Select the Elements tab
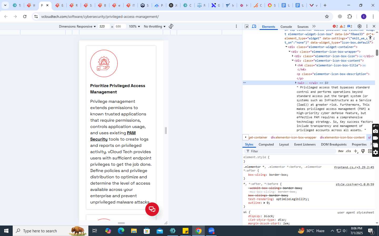The width and height of the screenshot is (379, 236). (268, 26)
